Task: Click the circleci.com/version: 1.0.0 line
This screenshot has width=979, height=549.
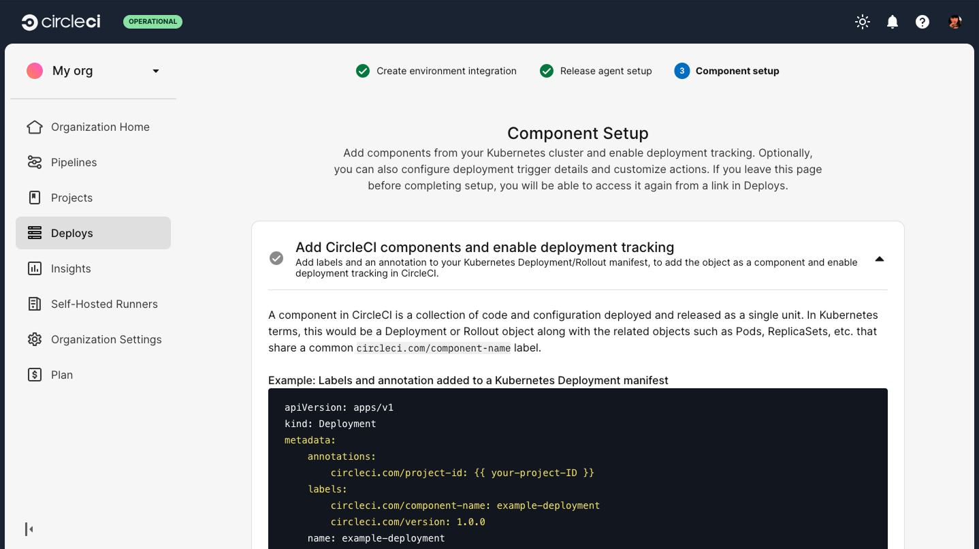Action: pos(408,522)
